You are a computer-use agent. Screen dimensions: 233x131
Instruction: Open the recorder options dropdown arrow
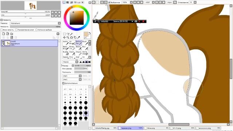(x=132, y=21)
